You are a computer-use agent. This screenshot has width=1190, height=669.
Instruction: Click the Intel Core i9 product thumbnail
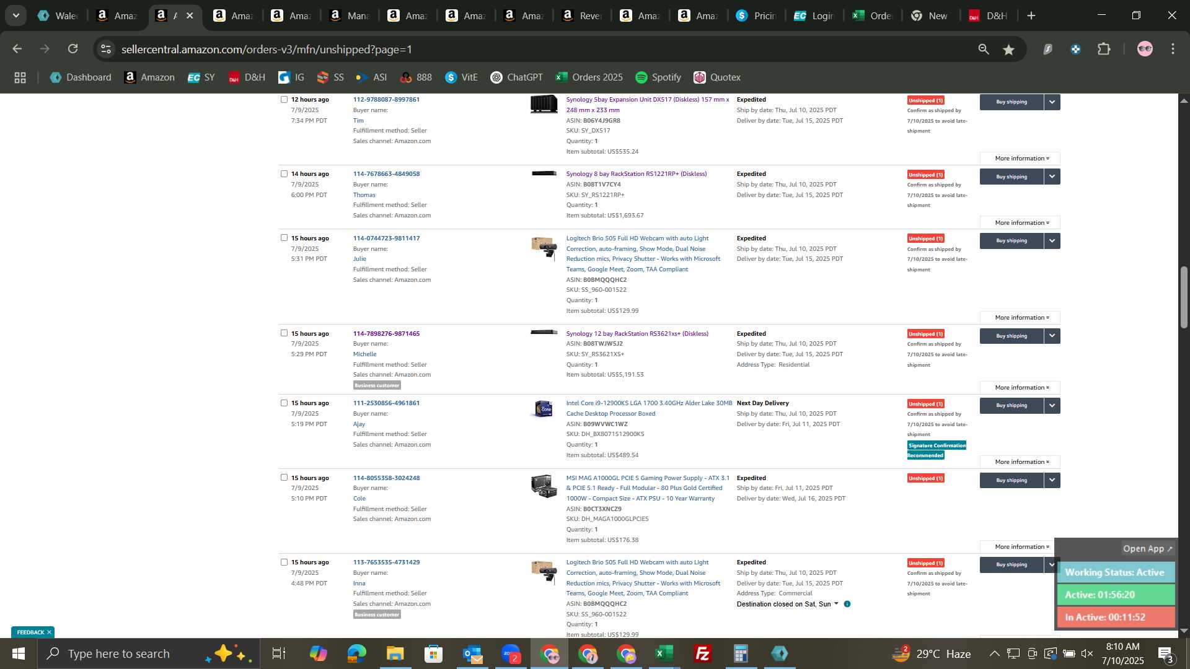point(544,409)
